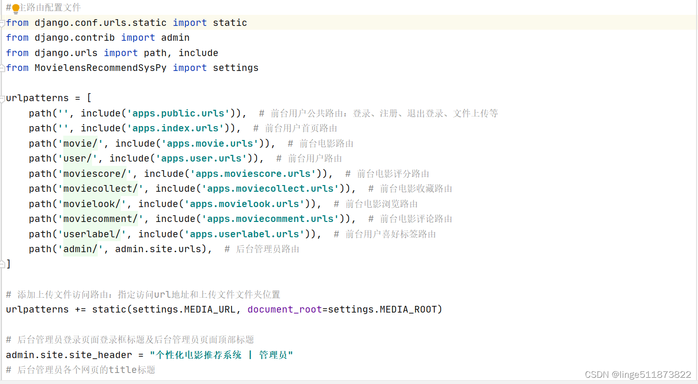
Task: Click the 'apps.moviecollect.urls' string
Action: tap(270, 188)
